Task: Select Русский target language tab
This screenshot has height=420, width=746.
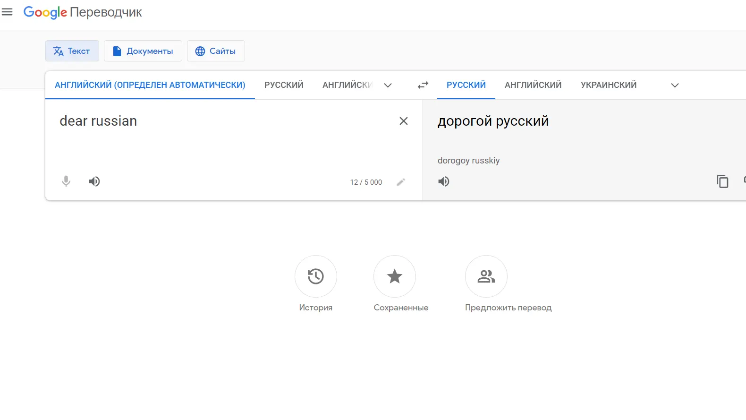Action: click(x=466, y=85)
